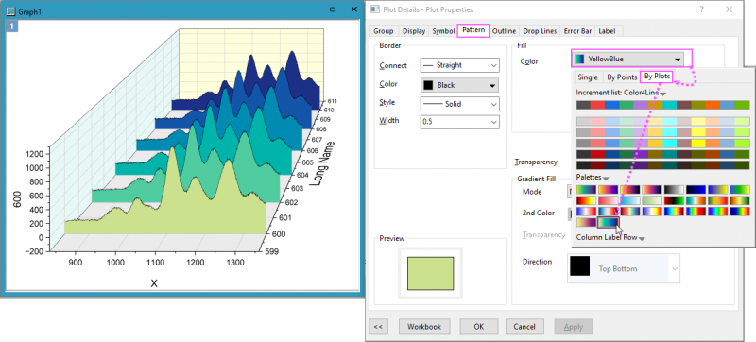The height and width of the screenshot is (342, 756).
Task: Select the dark blue rainbow palette ending the third row
Action: [740, 212]
